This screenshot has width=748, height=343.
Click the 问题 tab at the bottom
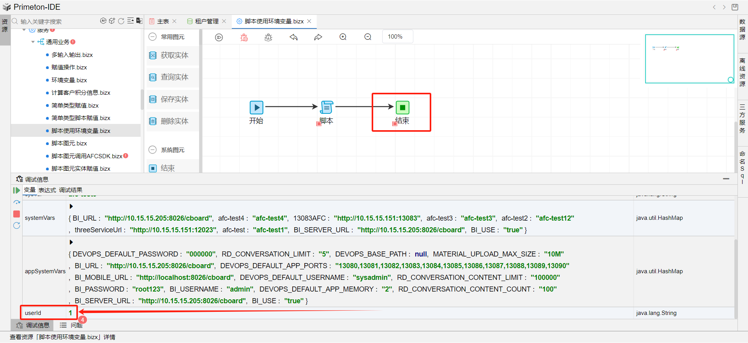(x=76, y=325)
